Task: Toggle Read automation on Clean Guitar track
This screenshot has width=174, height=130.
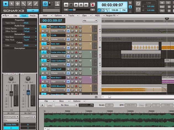Action: click(68, 65)
